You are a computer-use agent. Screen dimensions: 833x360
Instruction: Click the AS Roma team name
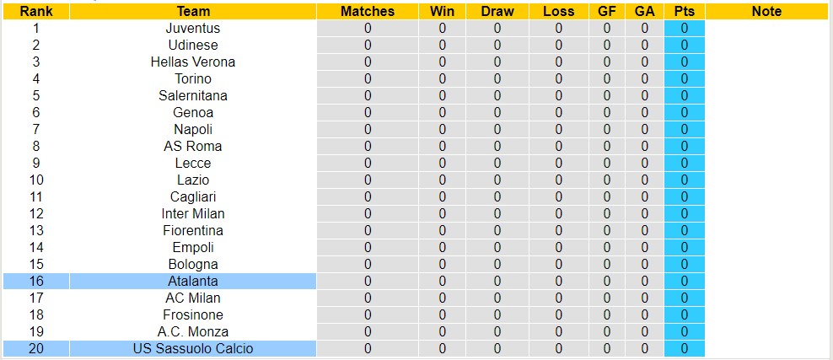(x=193, y=146)
